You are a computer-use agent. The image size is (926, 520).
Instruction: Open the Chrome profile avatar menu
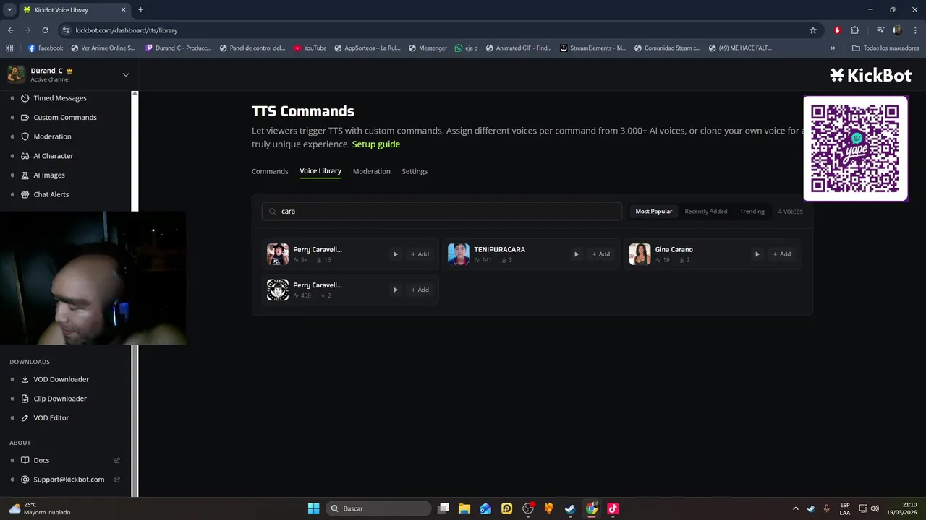click(x=898, y=30)
